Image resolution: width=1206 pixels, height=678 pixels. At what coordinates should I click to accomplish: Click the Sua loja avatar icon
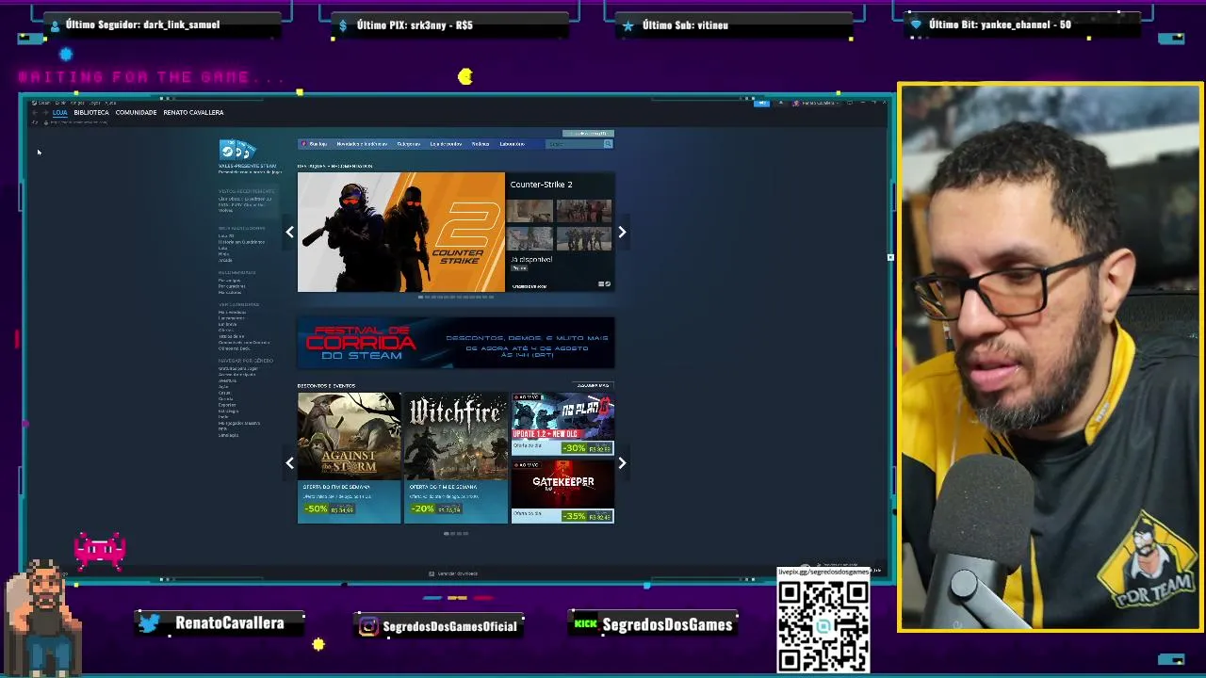(303, 144)
